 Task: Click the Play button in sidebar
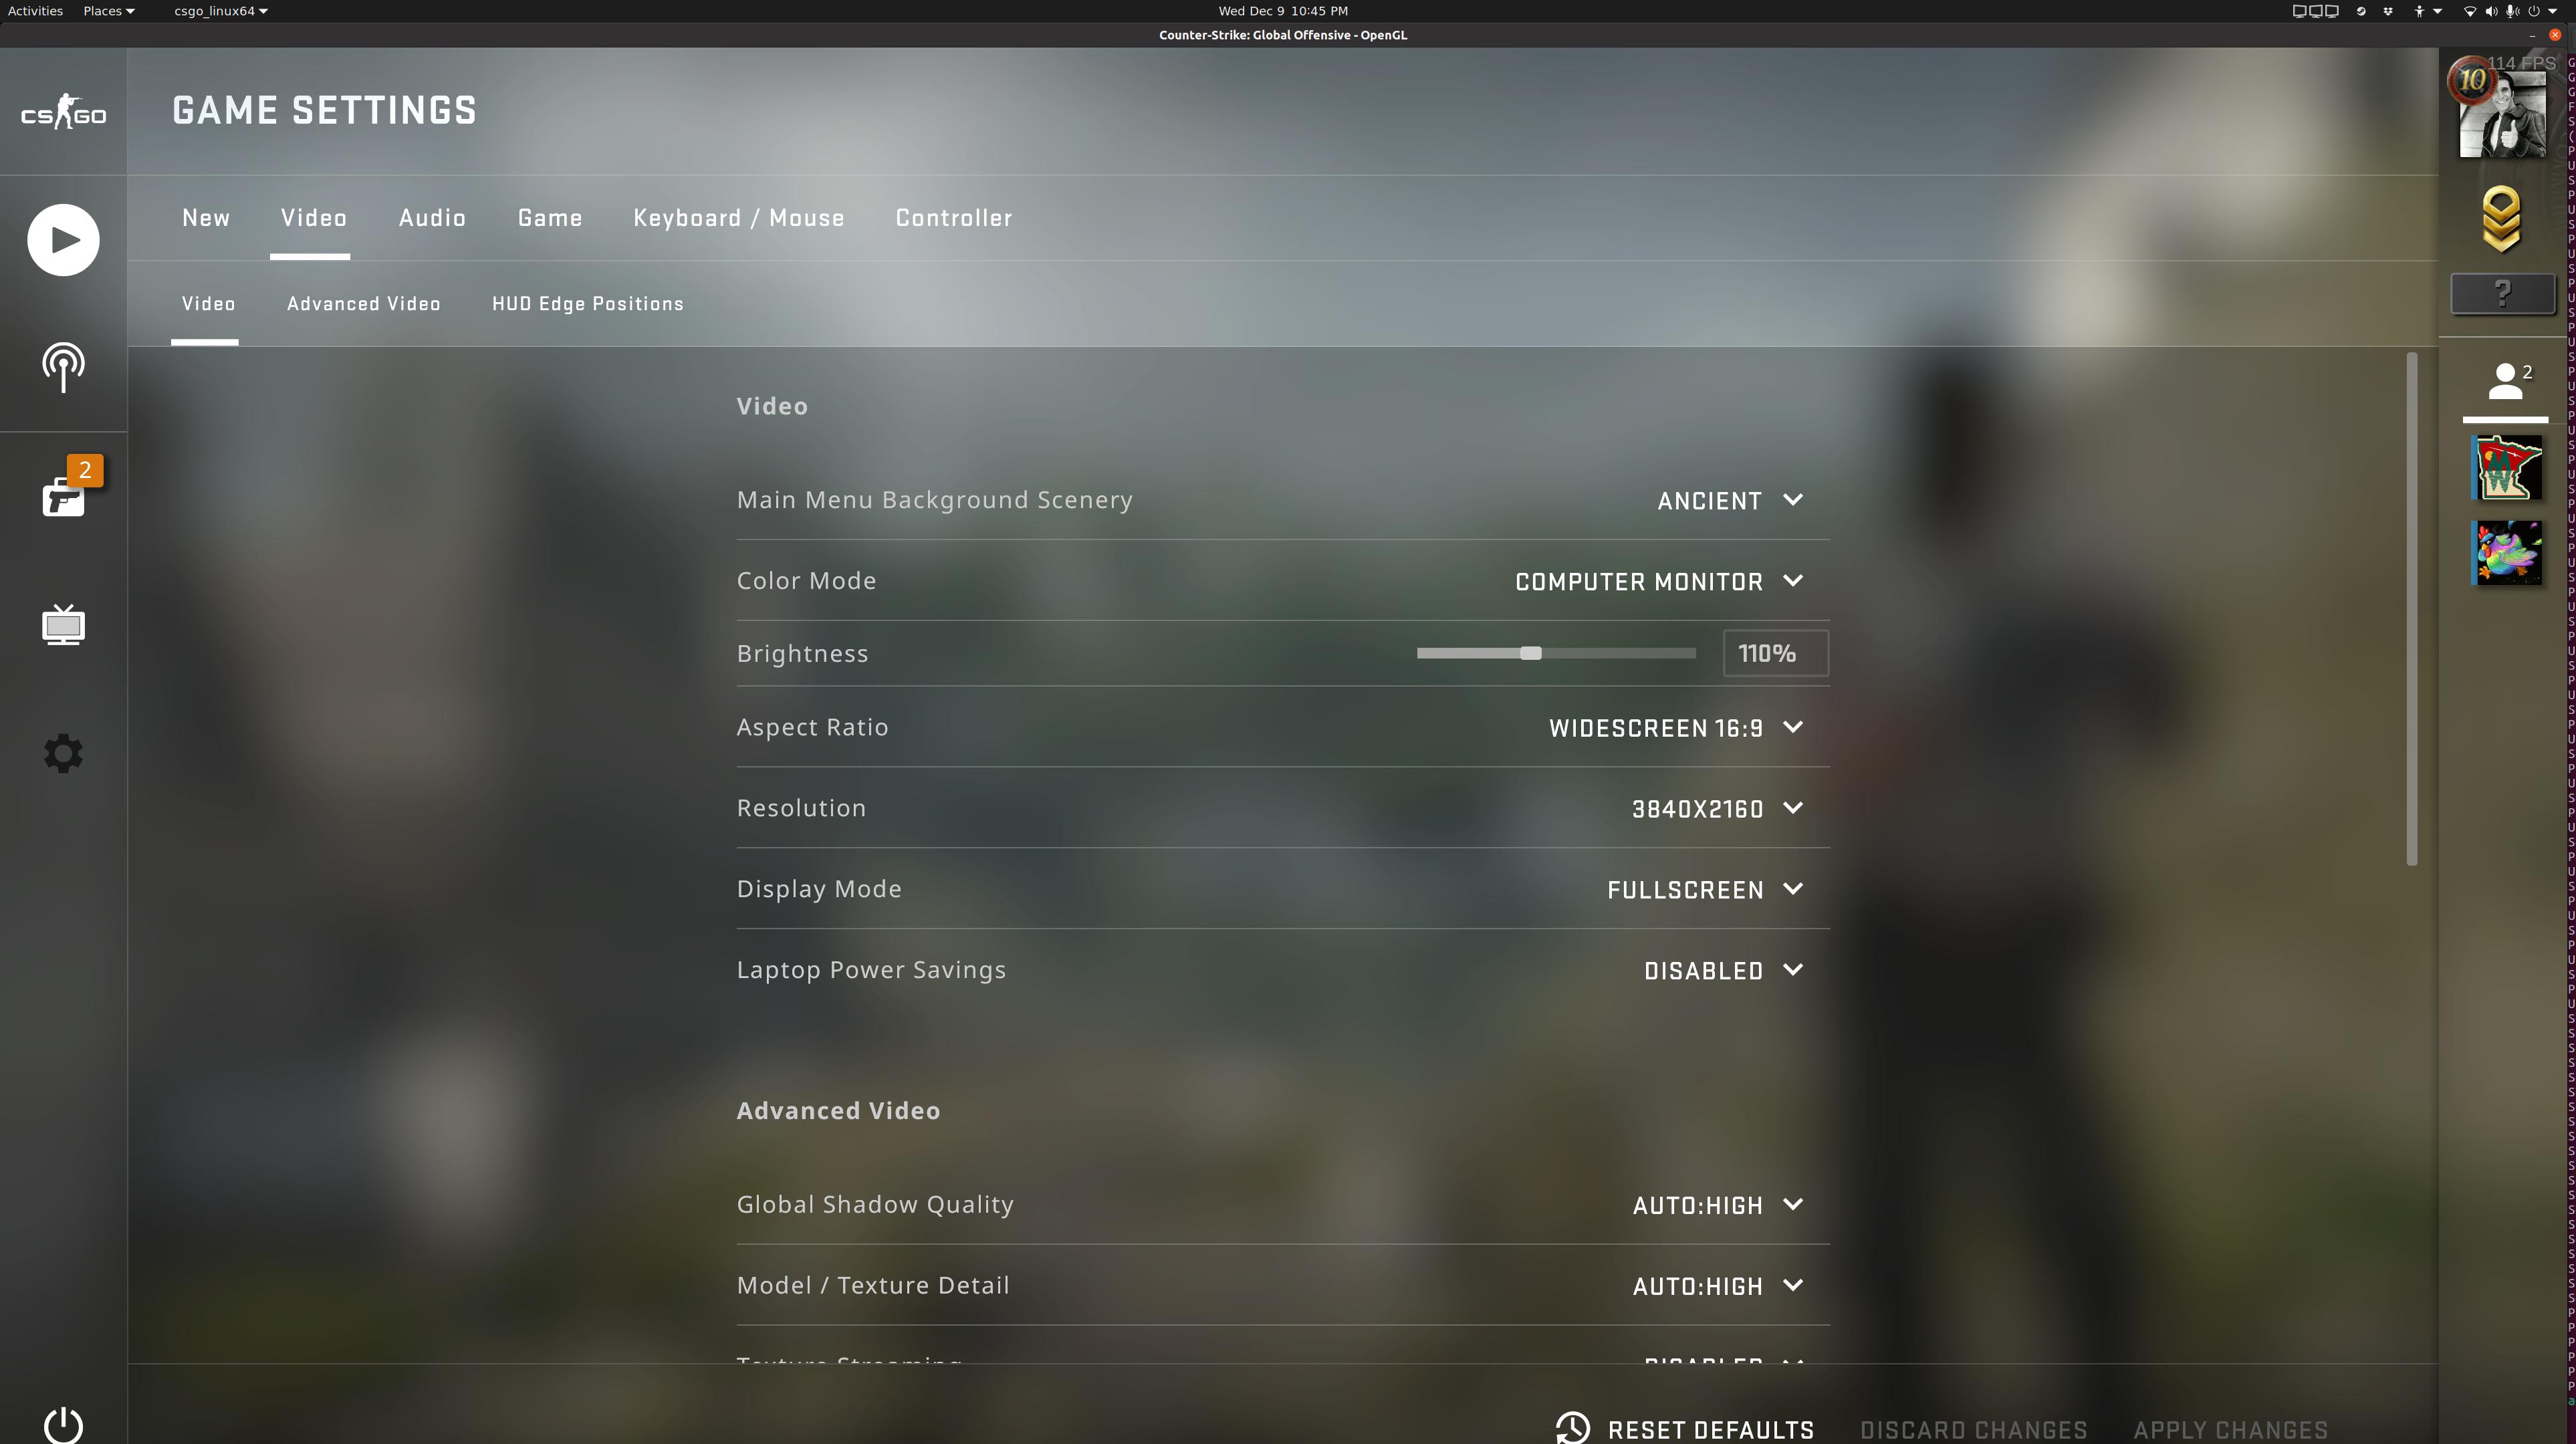pyautogui.click(x=63, y=240)
